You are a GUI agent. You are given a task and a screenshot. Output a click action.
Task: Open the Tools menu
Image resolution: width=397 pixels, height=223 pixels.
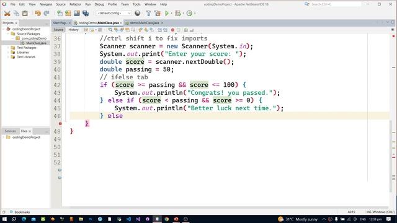pos(136,4)
